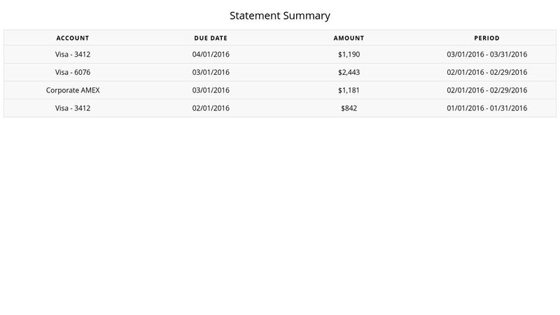
Task: Click the Period column header
Action: 486,38
